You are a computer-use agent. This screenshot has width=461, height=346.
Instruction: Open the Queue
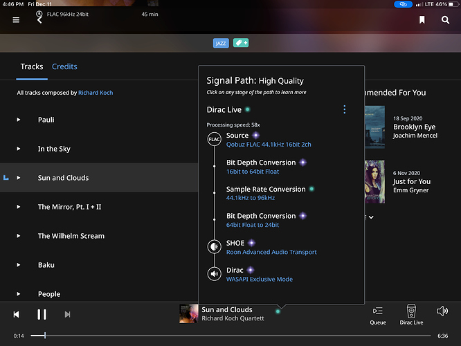378,315
